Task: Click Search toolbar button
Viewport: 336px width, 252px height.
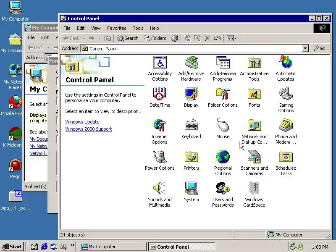Action: tap(128, 38)
